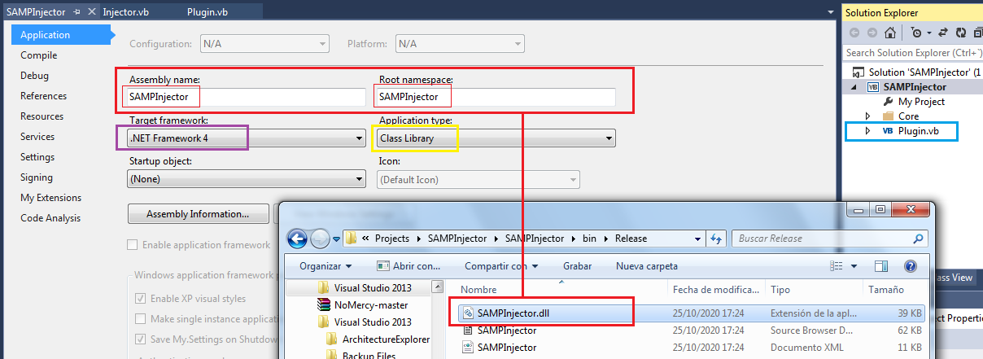
Task: Click Solution Explorer back arrow
Action: coord(854,33)
